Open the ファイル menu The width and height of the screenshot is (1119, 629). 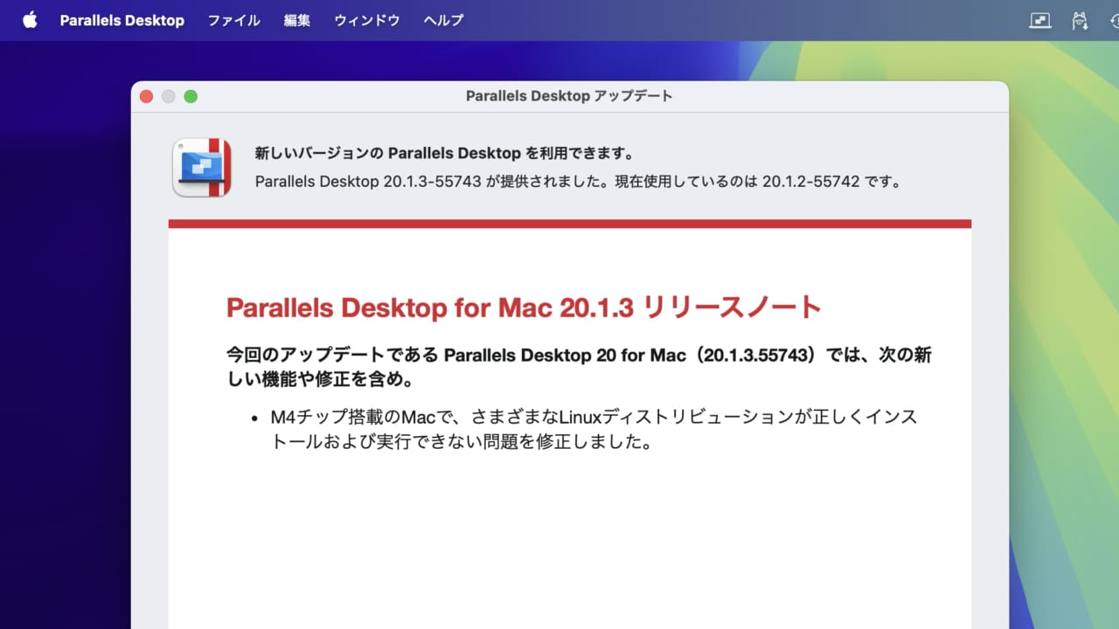[x=233, y=20]
